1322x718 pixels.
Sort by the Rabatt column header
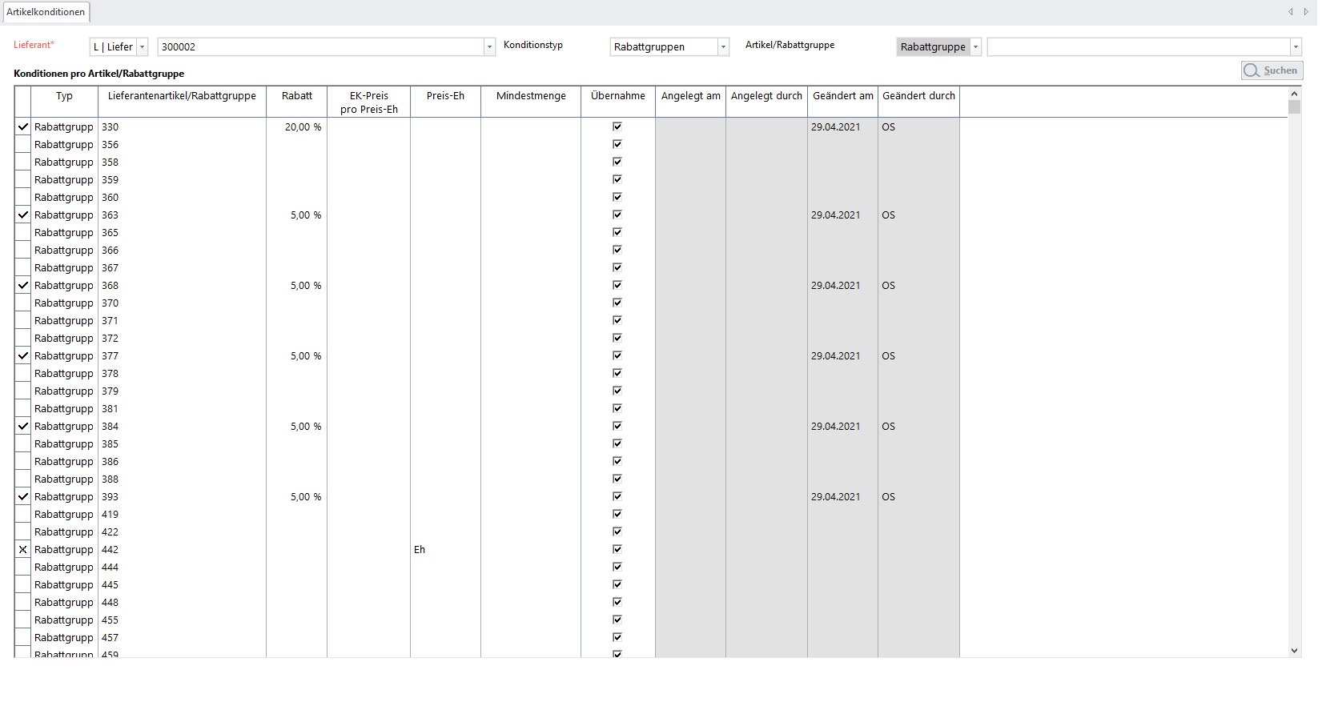(x=296, y=96)
